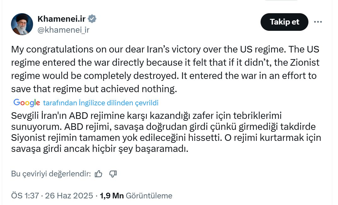The image size is (338, 205).
Task: Click the post date '26 Haz 2025'
Action: point(69,196)
